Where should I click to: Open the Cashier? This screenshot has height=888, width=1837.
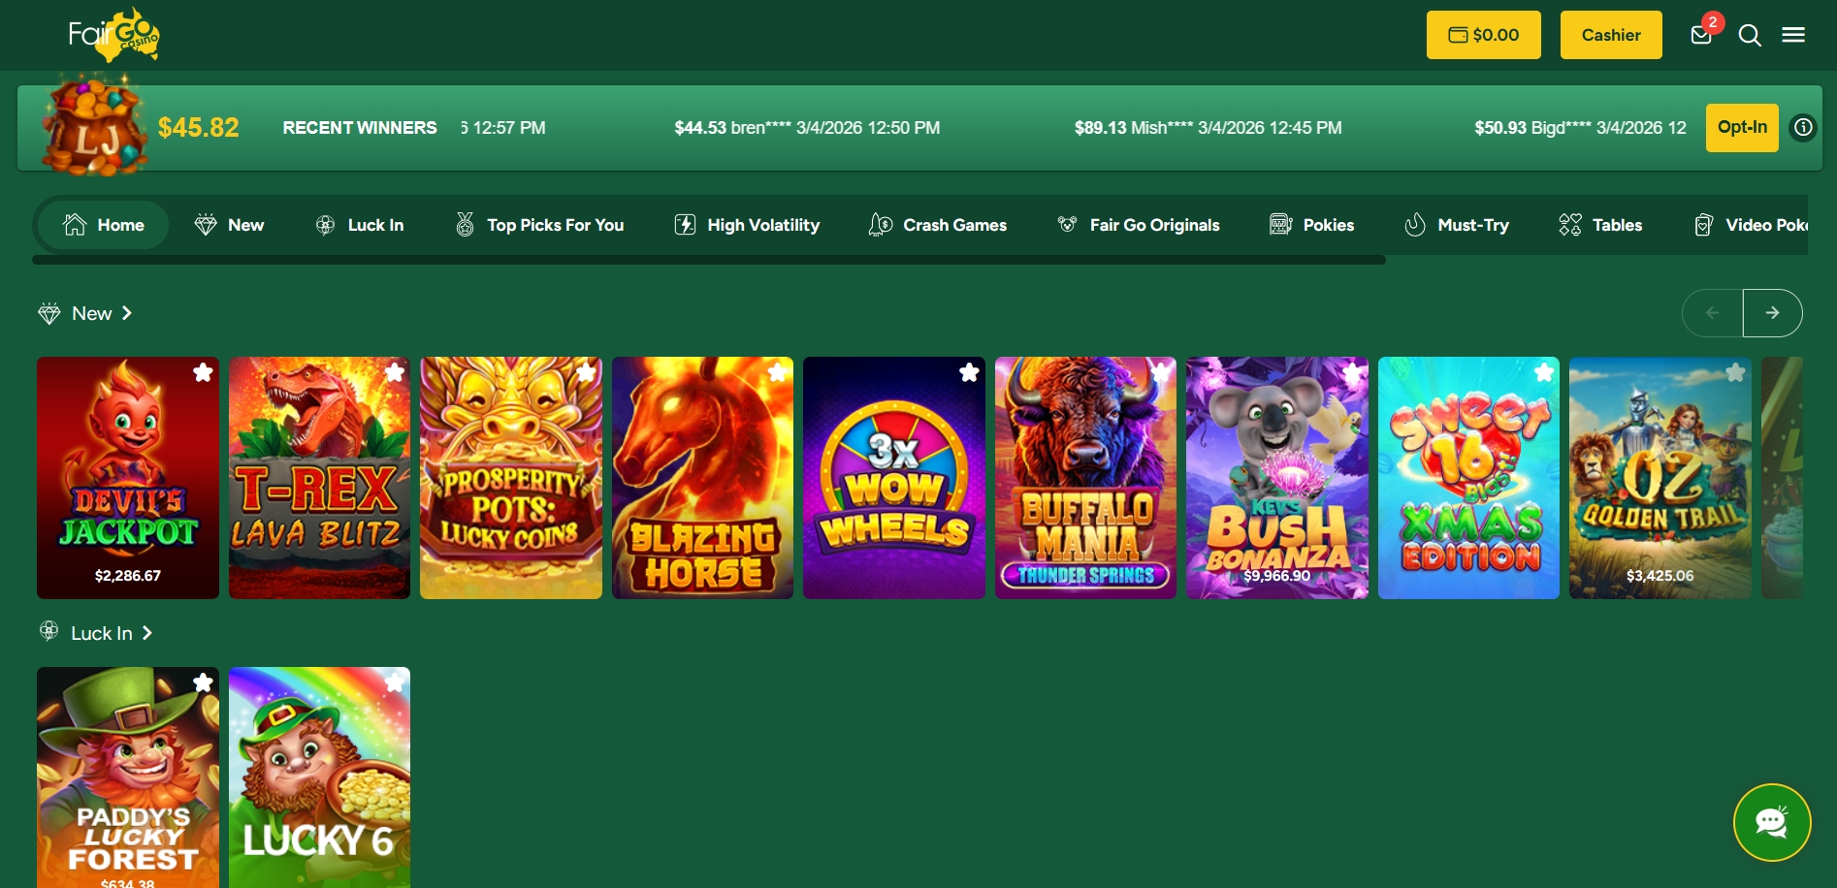[1610, 35]
